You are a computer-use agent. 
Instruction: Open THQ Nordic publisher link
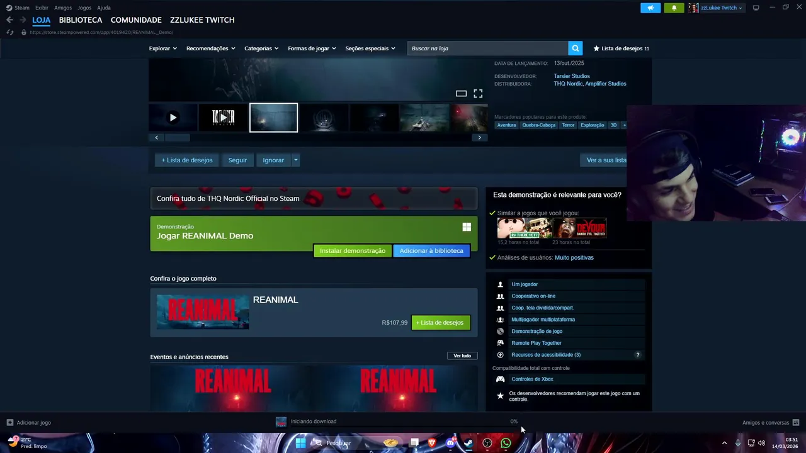pyautogui.click(x=568, y=84)
